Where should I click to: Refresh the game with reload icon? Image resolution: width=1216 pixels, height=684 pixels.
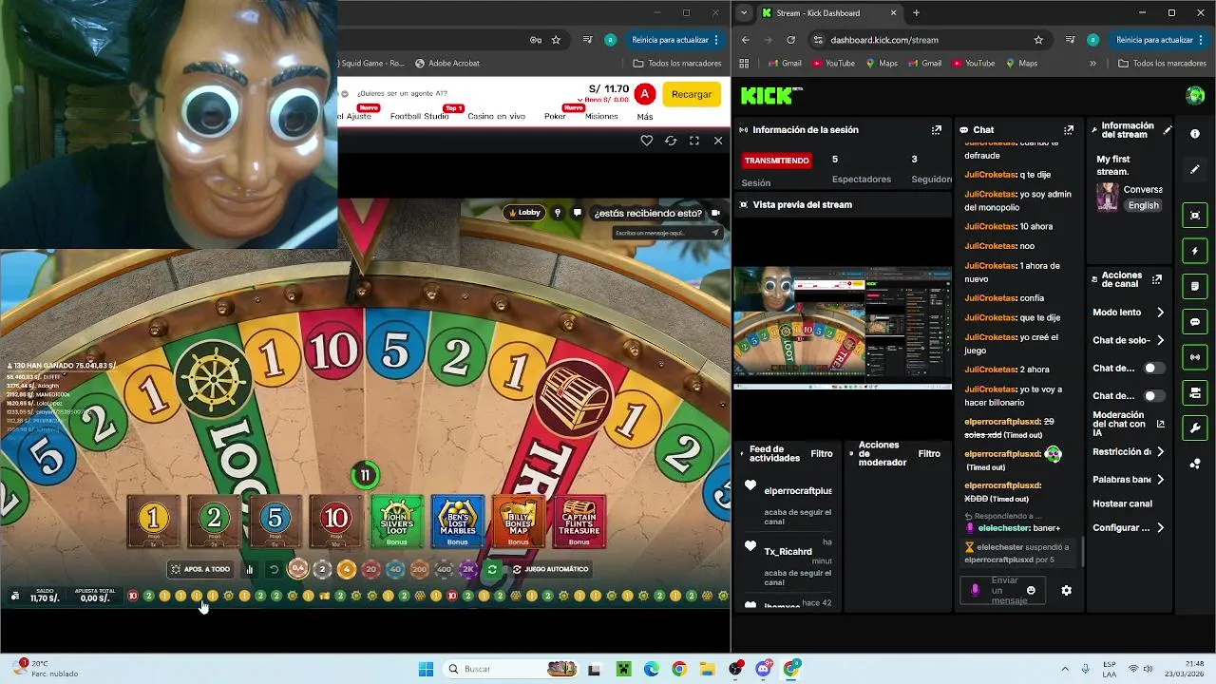point(671,141)
